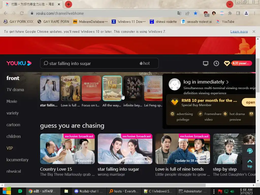The width and height of the screenshot is (260, 195).
Task: Click hot drama preview icon
Action: pos(225,114)
